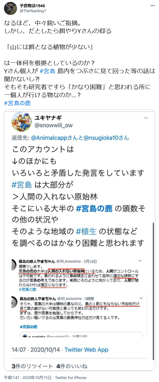This screenshot has width=159, height=382.
Task: Expand the chevron beside ユキヤナギ's name
Action: [x=146, y=118]
